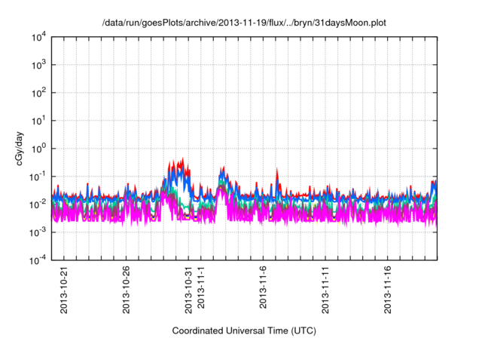Select the 2013-10-31 date tick label
Screen dimensions: 482x338
pos(189,289)
